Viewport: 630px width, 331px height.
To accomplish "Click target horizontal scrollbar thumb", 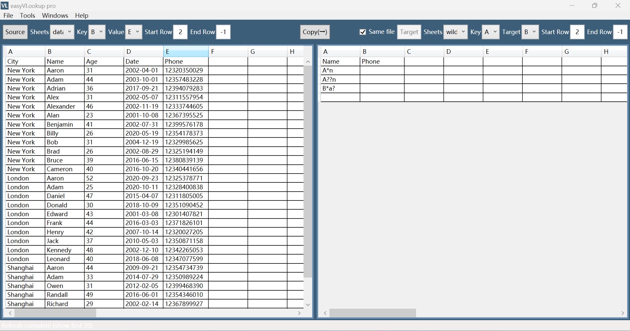I will click(373, 313).
